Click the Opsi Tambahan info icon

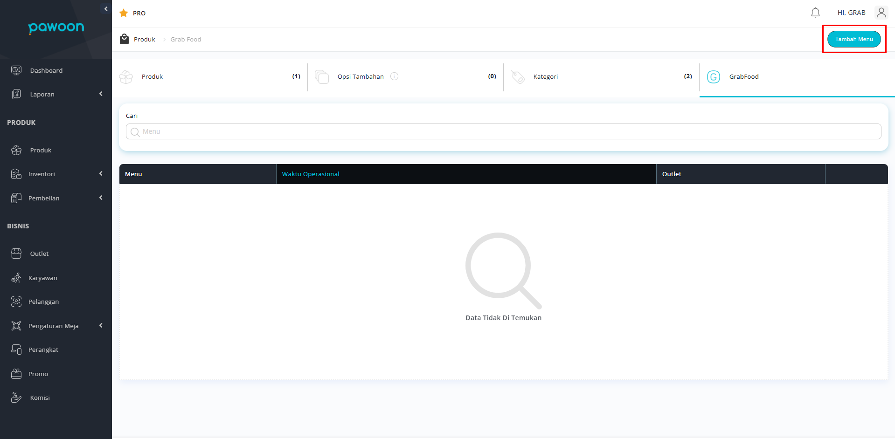395,76
